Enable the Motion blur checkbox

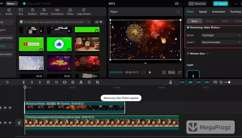[x=188, y=53]
